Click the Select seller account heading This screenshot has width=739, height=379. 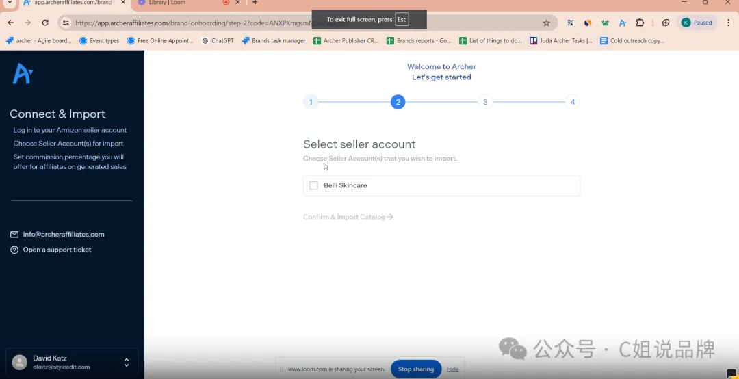359,144
